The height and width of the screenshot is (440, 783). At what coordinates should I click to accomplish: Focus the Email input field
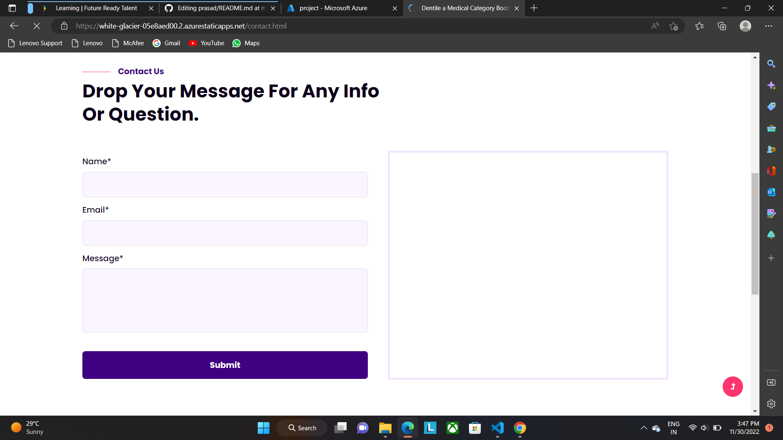[x=225, y=233]
